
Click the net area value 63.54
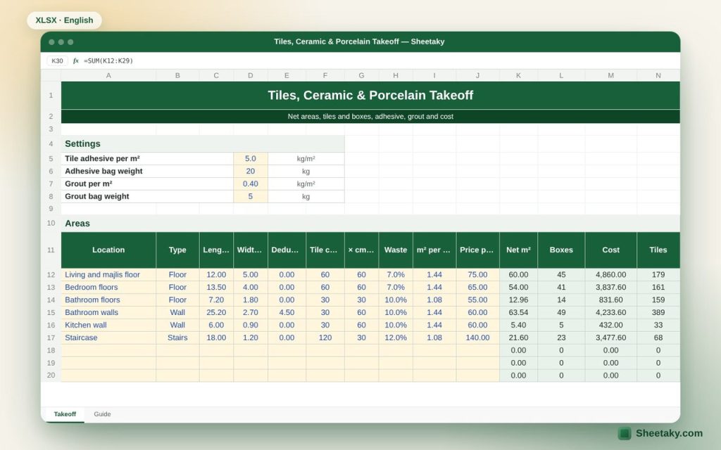pos(518,312)
